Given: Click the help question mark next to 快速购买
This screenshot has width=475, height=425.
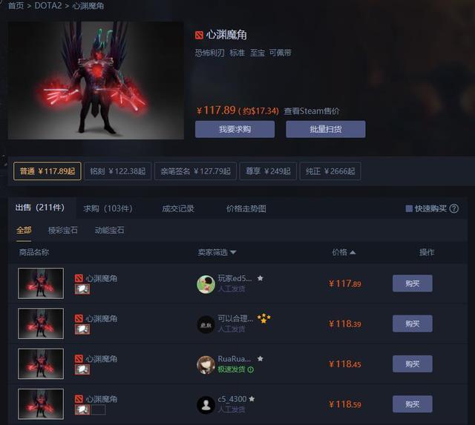Looking at the screenshot, I should [x=453, y=208].
